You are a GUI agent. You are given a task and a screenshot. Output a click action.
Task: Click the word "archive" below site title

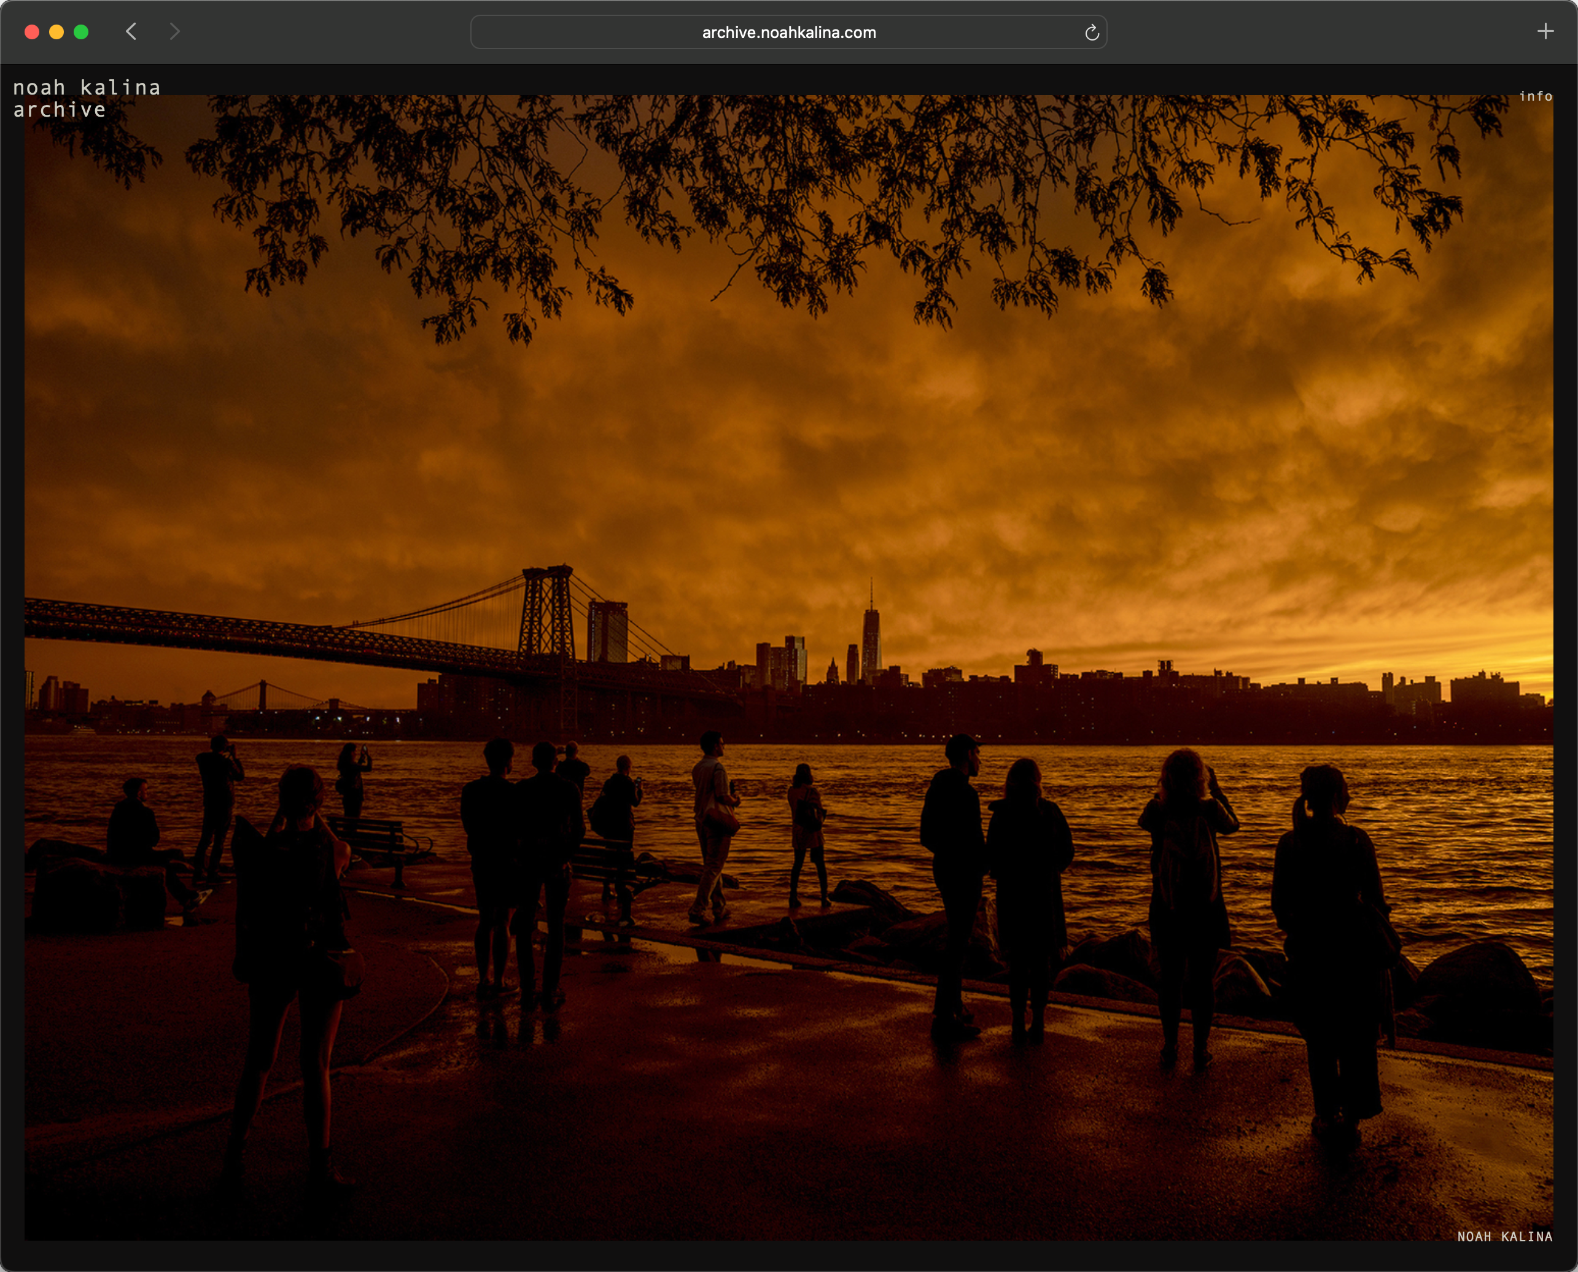coord(60,110)
